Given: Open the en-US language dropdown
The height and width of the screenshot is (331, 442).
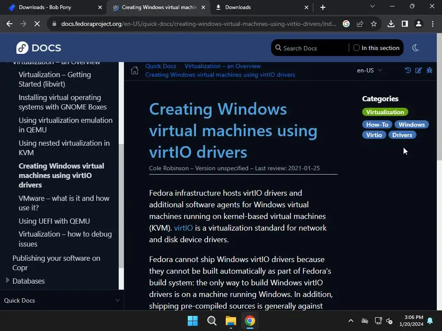Looking at the screenshot, I should tap(369, 70).
